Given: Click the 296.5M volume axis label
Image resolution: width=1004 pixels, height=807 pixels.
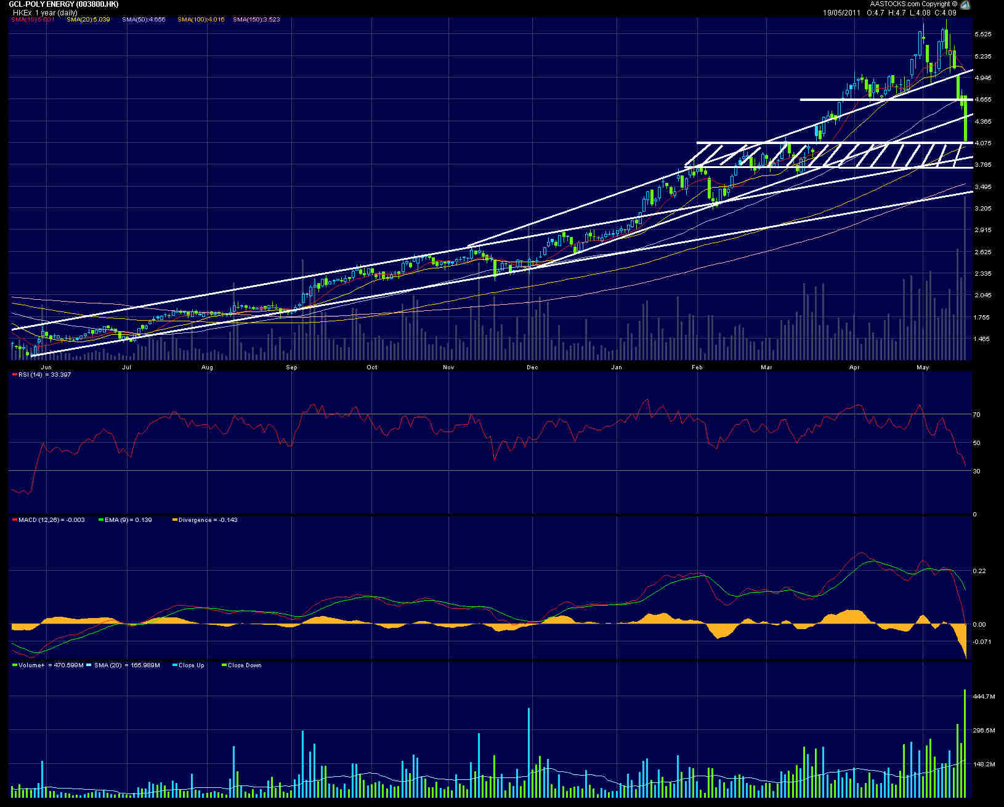Looking at the screenshot, I should (x=984, y=731).
